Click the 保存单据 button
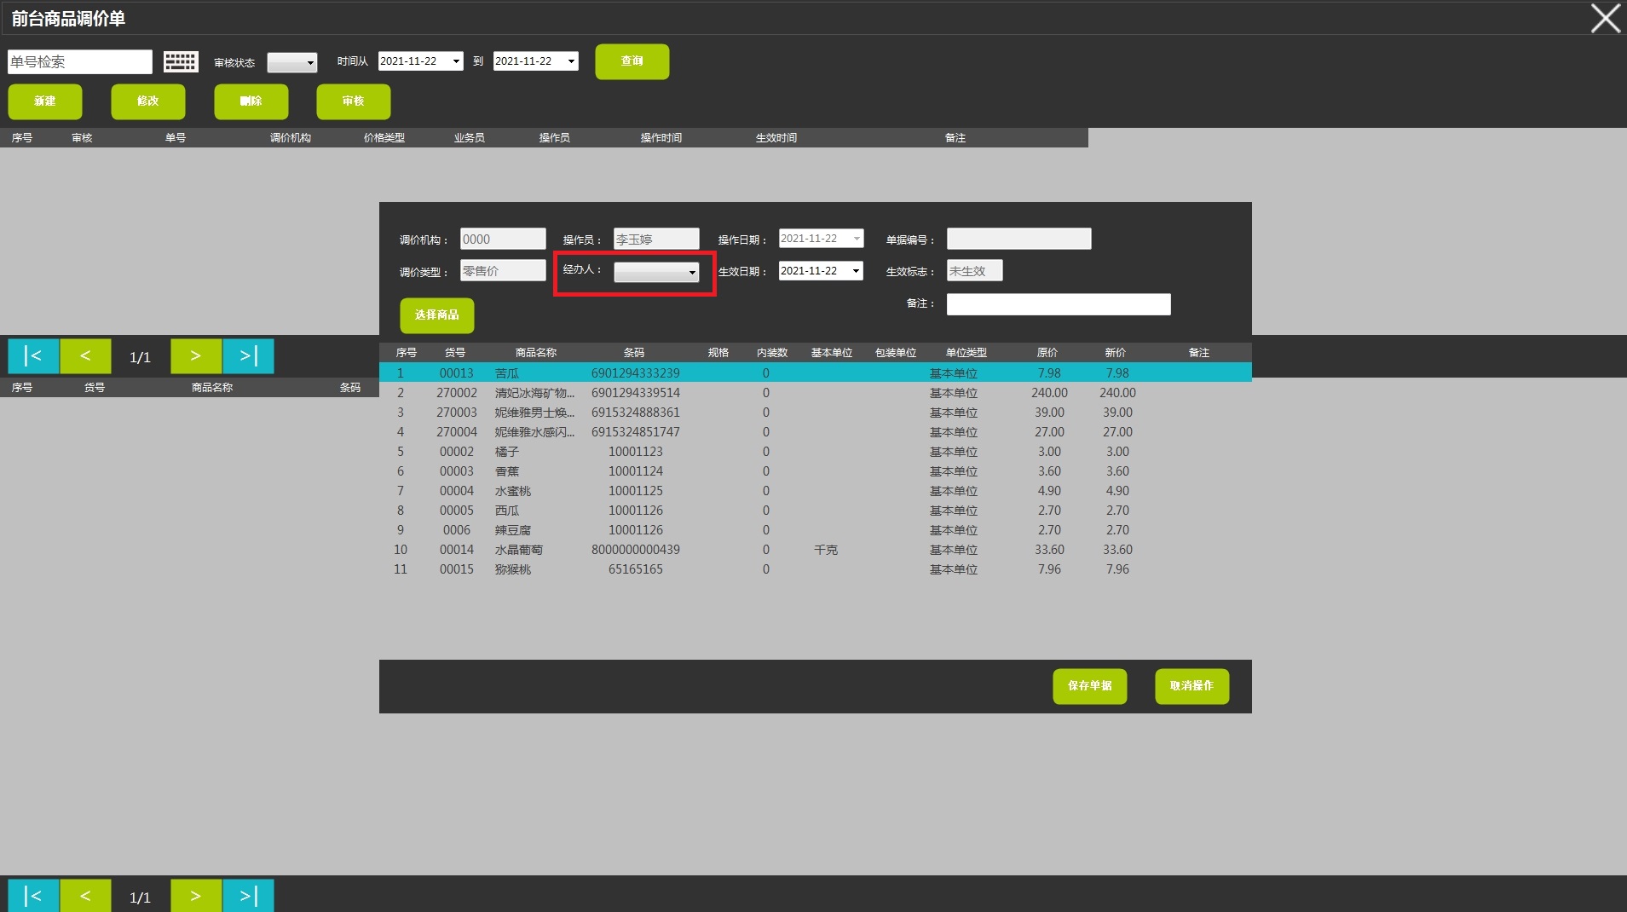1627x912 pixels. click(1089, 686)
